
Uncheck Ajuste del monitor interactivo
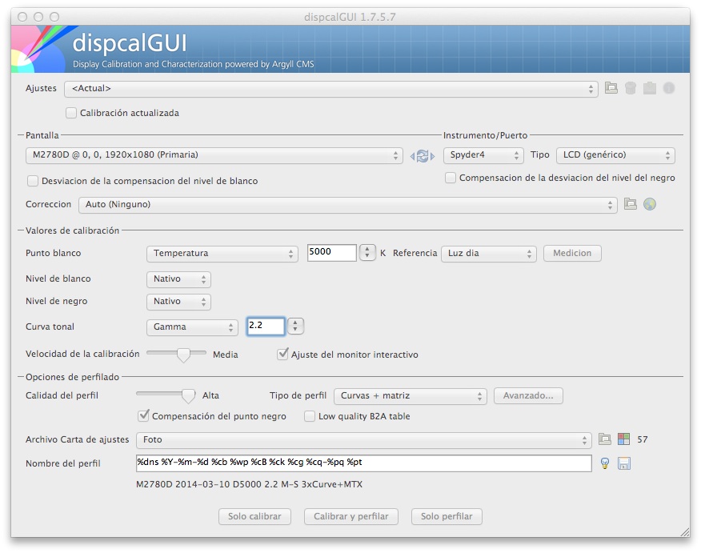click(x=283, y=353)
